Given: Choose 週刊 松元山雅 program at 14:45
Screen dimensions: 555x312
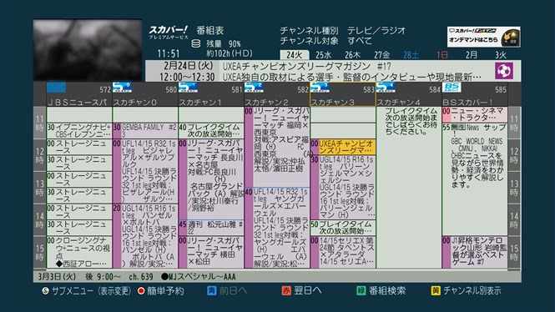Looking at the screenshot, I should 211,228.
